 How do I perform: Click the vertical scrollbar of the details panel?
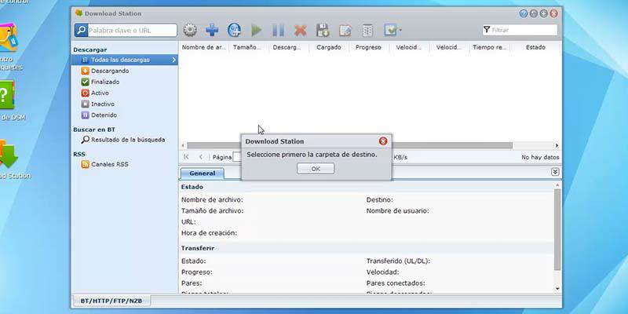click(x=557, y=229)
